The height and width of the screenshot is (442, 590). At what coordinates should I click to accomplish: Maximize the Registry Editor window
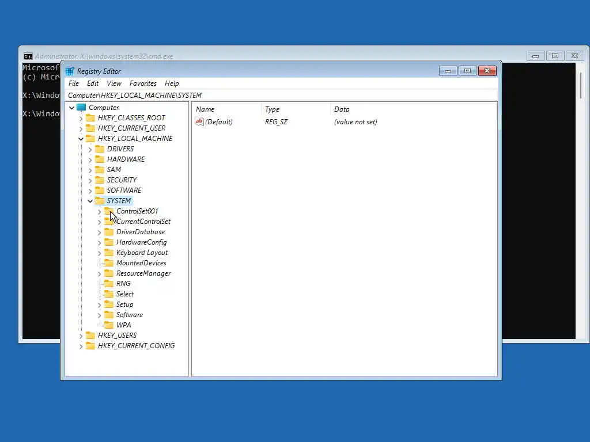(467, 71)
